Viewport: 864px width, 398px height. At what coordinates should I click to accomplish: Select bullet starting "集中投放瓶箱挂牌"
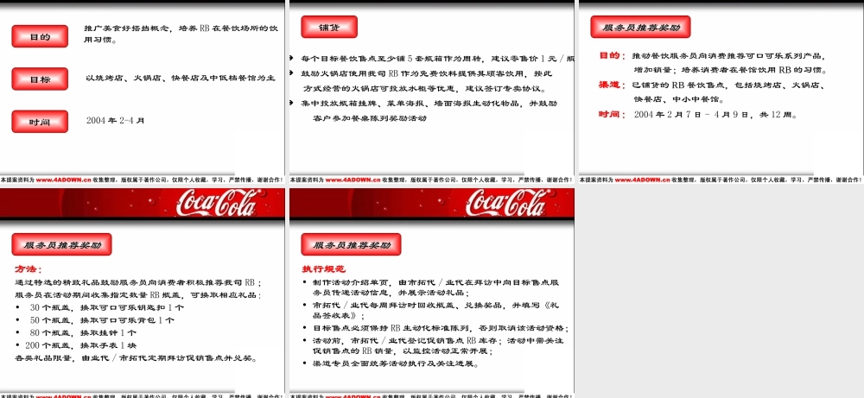[424, 103]
